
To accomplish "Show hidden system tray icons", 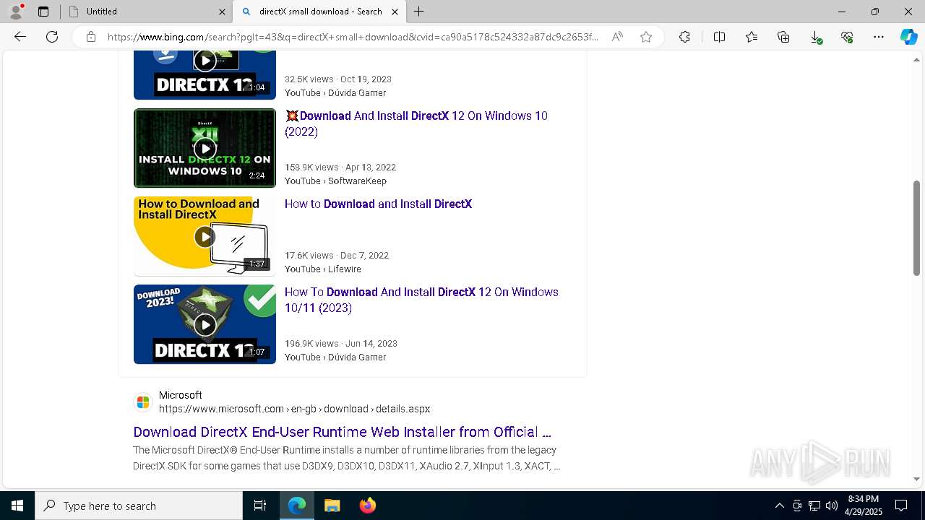I will pos(779,506).
